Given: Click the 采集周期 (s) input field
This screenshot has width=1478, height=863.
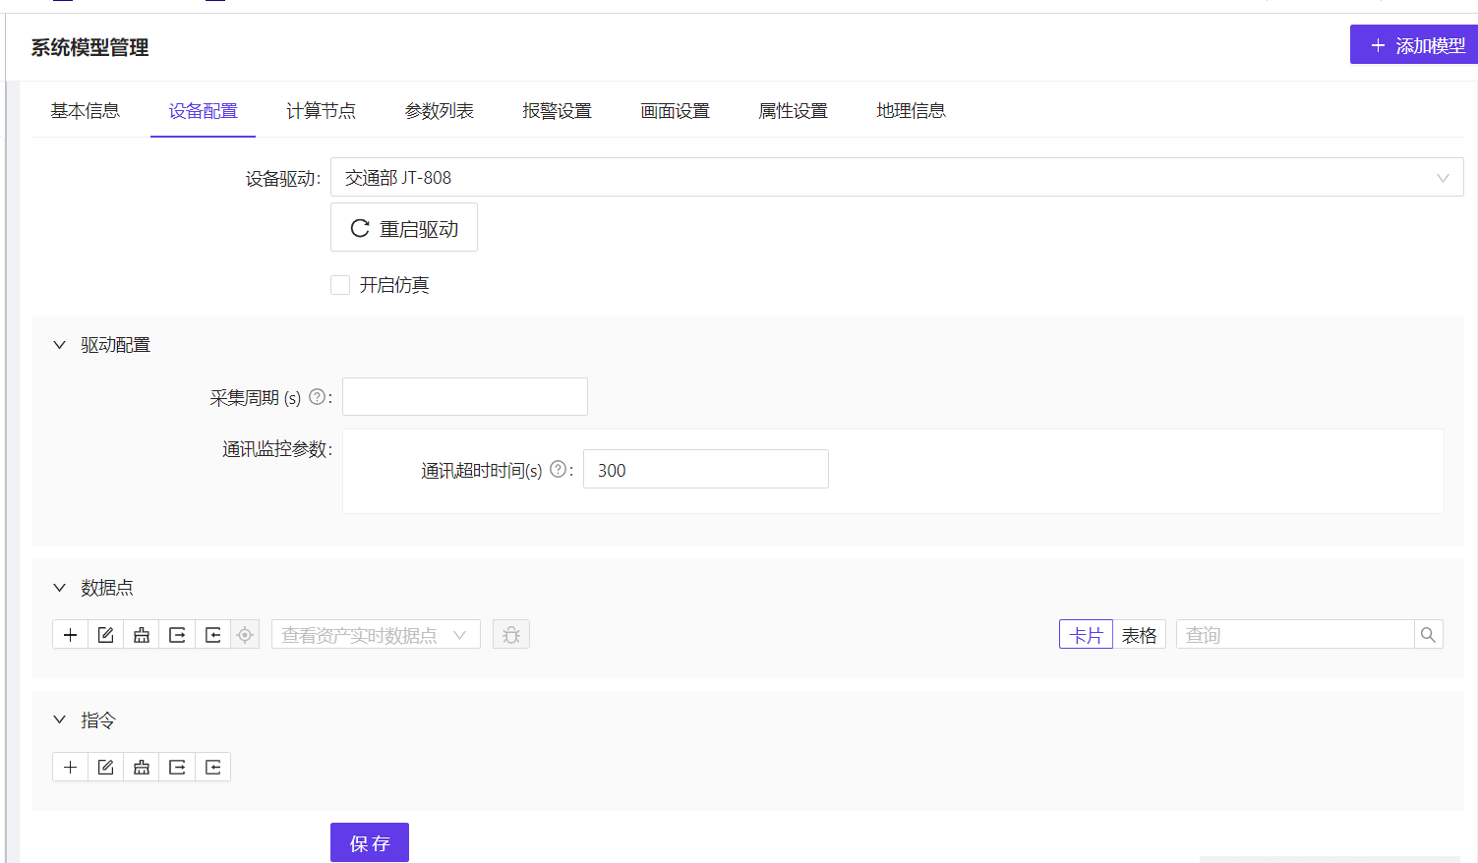Looking at the screenshot, I should pyautogui.click(x=464, y=397).
